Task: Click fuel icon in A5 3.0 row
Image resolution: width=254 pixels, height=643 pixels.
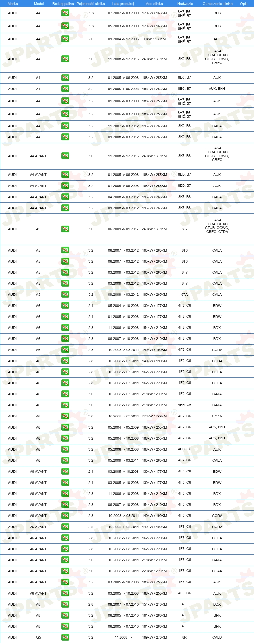Action: pos(65,229)
